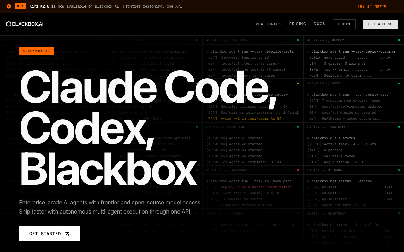Click the 'Avoid N+1 in /api/teams.ts:34' warning

click(244, 119)
